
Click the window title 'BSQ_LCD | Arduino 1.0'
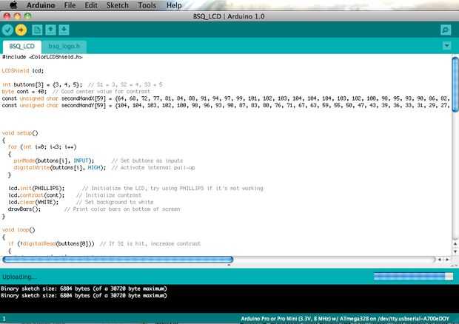229,16
